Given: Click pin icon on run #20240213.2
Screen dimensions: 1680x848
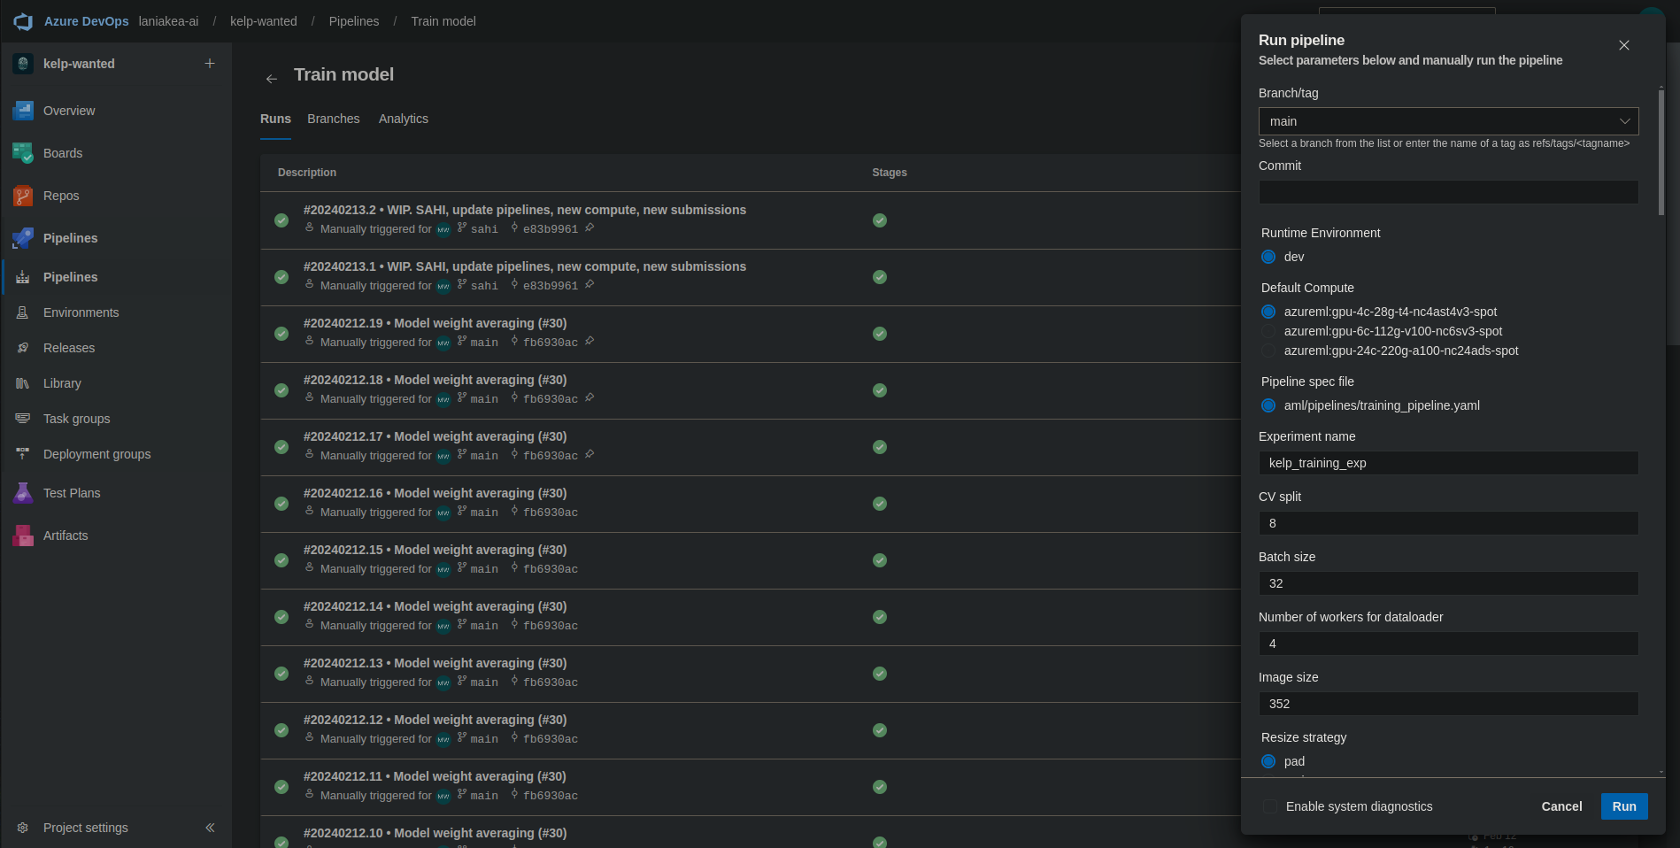Looking at the screenshot, I should 590,228.
